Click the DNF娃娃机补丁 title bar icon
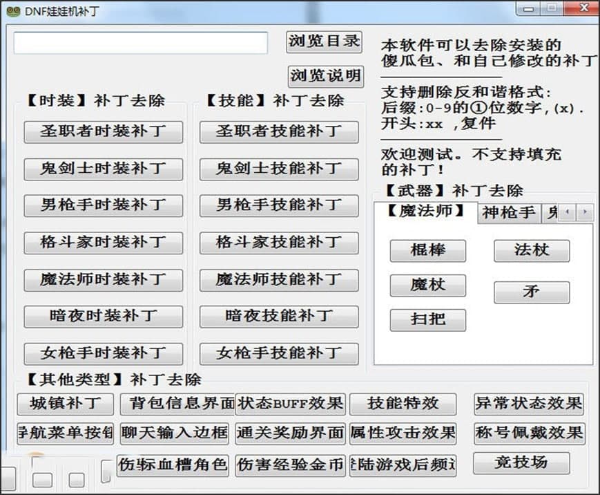Viewport: 600px width, 495px height. pyautogui.click(x=13, y=12)
